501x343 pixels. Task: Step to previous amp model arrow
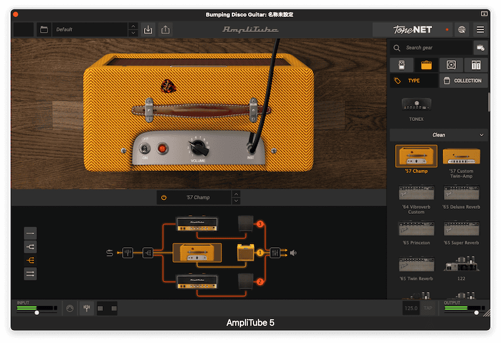pos(236,194)
